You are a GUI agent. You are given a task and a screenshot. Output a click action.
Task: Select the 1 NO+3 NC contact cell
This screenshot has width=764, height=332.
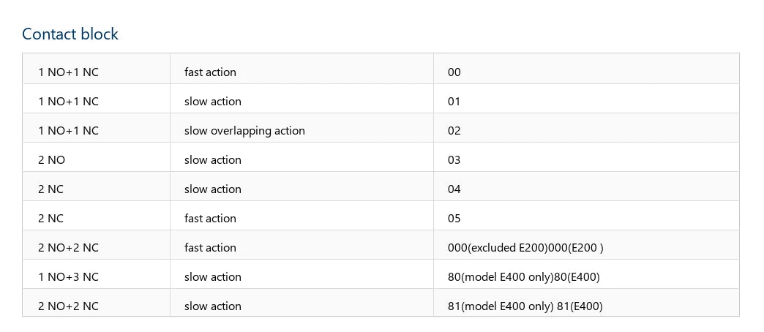(x=97, y=274)
